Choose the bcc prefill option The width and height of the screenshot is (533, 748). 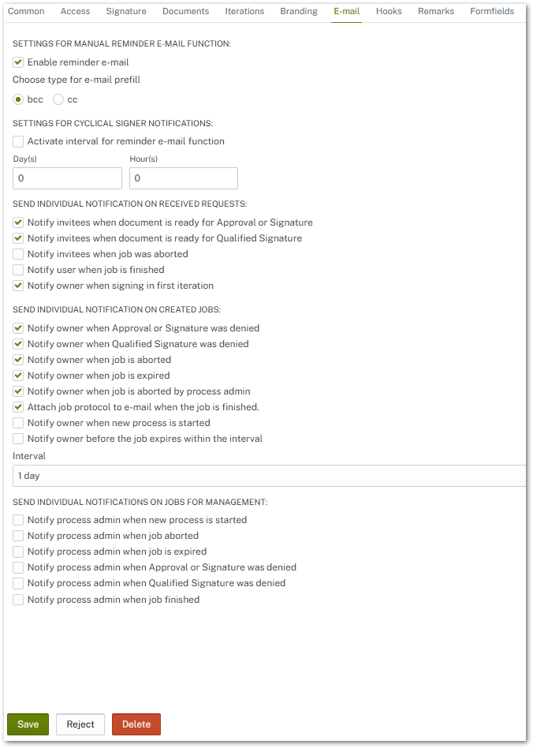[19, 99]
